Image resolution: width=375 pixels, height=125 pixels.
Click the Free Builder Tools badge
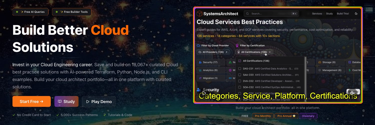tap(72, 12)
